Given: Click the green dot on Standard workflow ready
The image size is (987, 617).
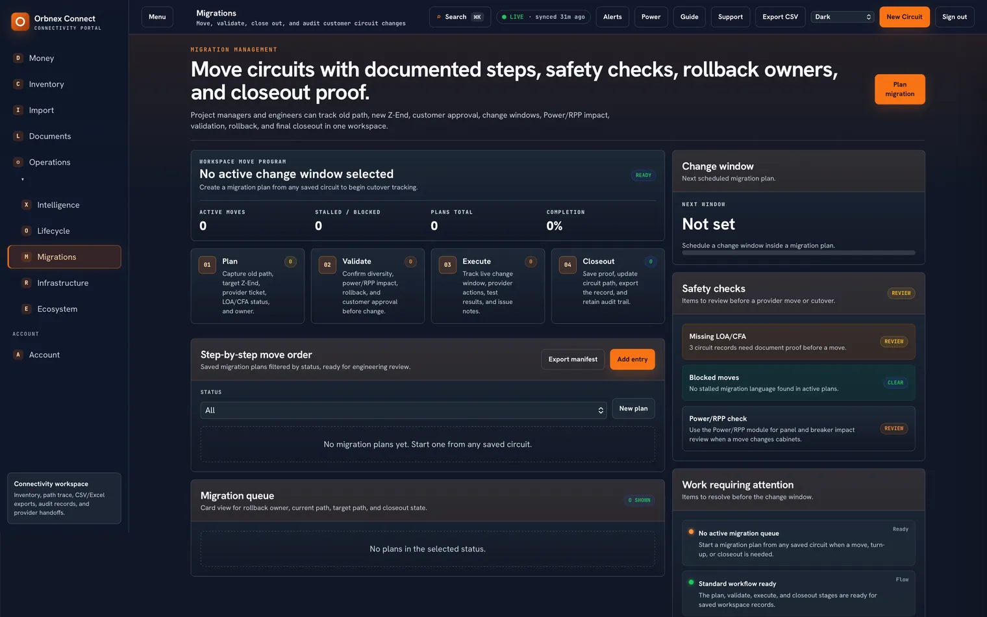Looking at the screenshot, I should [691, 583].
